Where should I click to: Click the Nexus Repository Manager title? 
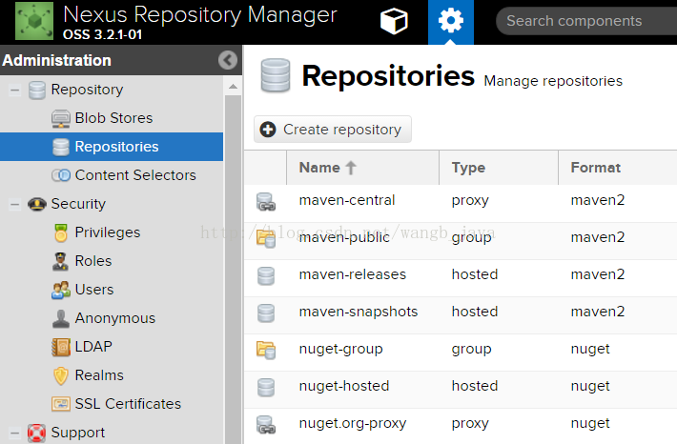pos(200,14)
